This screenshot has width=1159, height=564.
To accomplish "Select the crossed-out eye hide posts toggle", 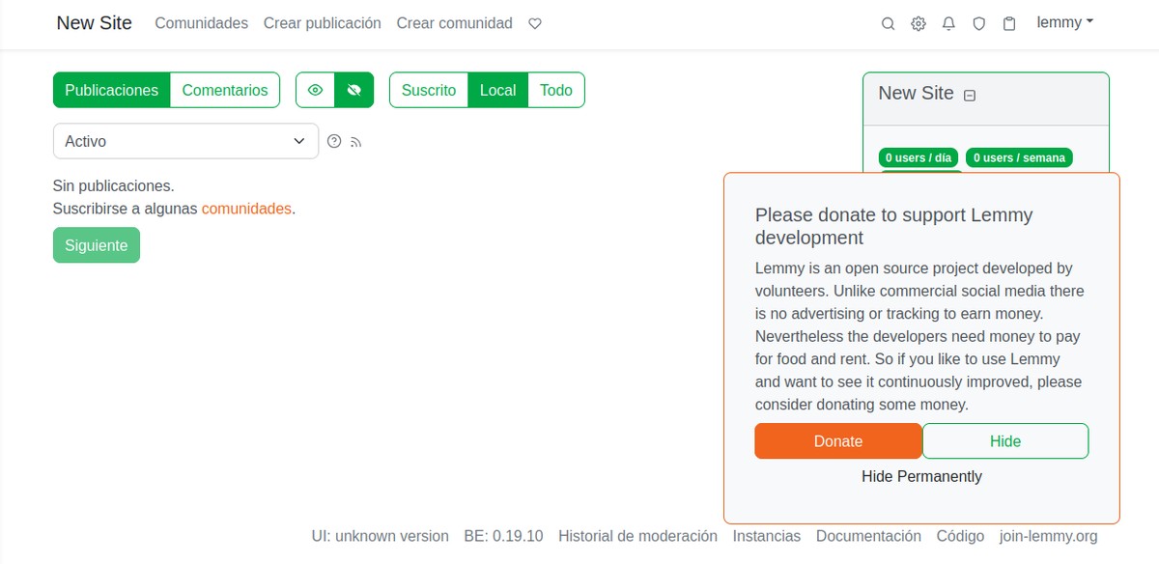I will click(353, 90).
